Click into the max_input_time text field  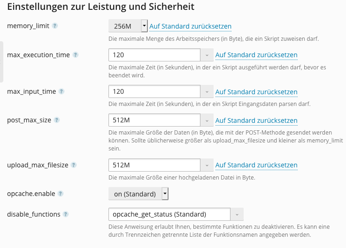tap(155, 92)
